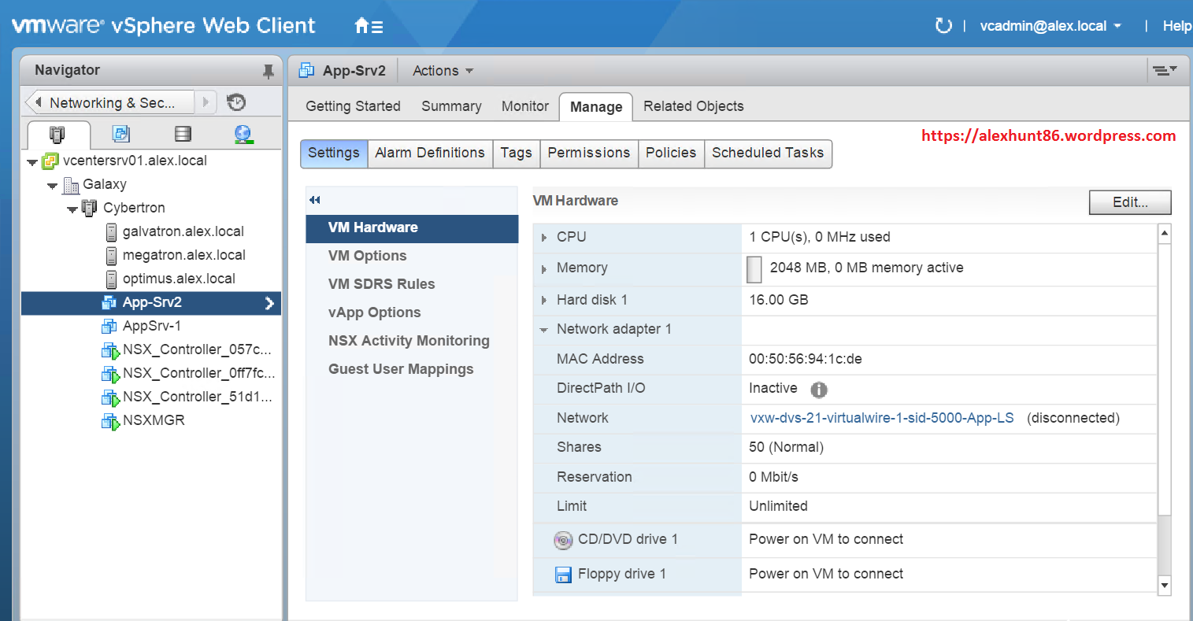Click DirectPath I/O info icon
This screenshot has height=621, width=1193.
tap(819, 390)
